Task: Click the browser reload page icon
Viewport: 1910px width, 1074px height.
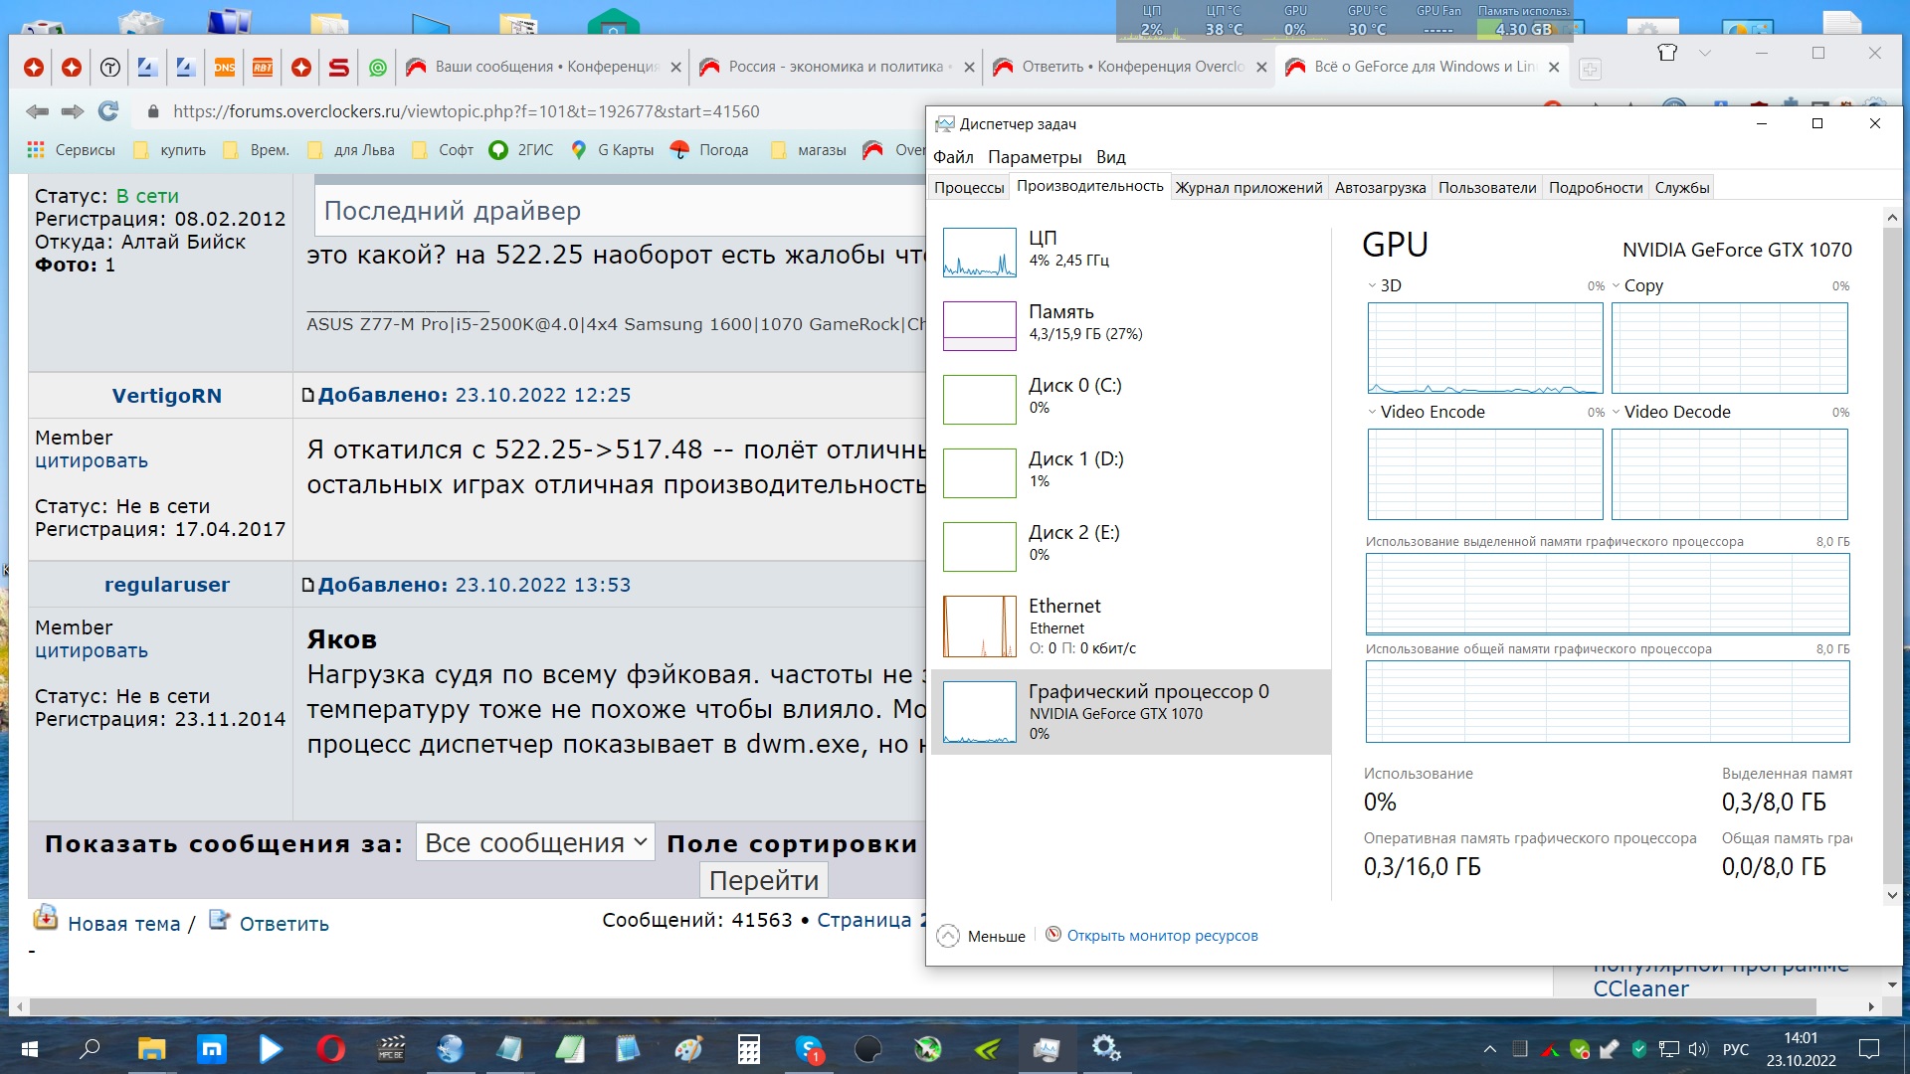Action: pos(108,111)
